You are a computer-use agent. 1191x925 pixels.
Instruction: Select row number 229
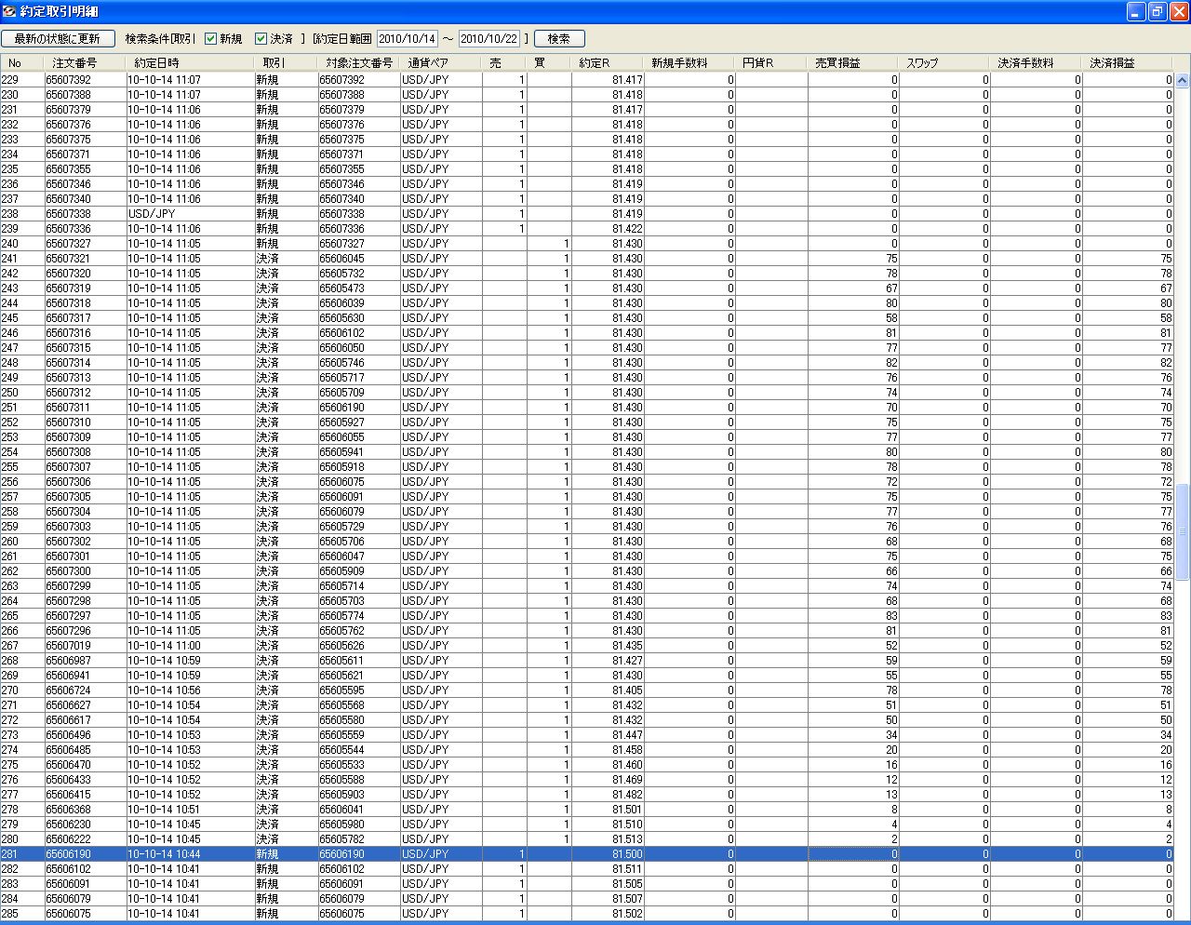pyautogui.click(x=21, y=80)
